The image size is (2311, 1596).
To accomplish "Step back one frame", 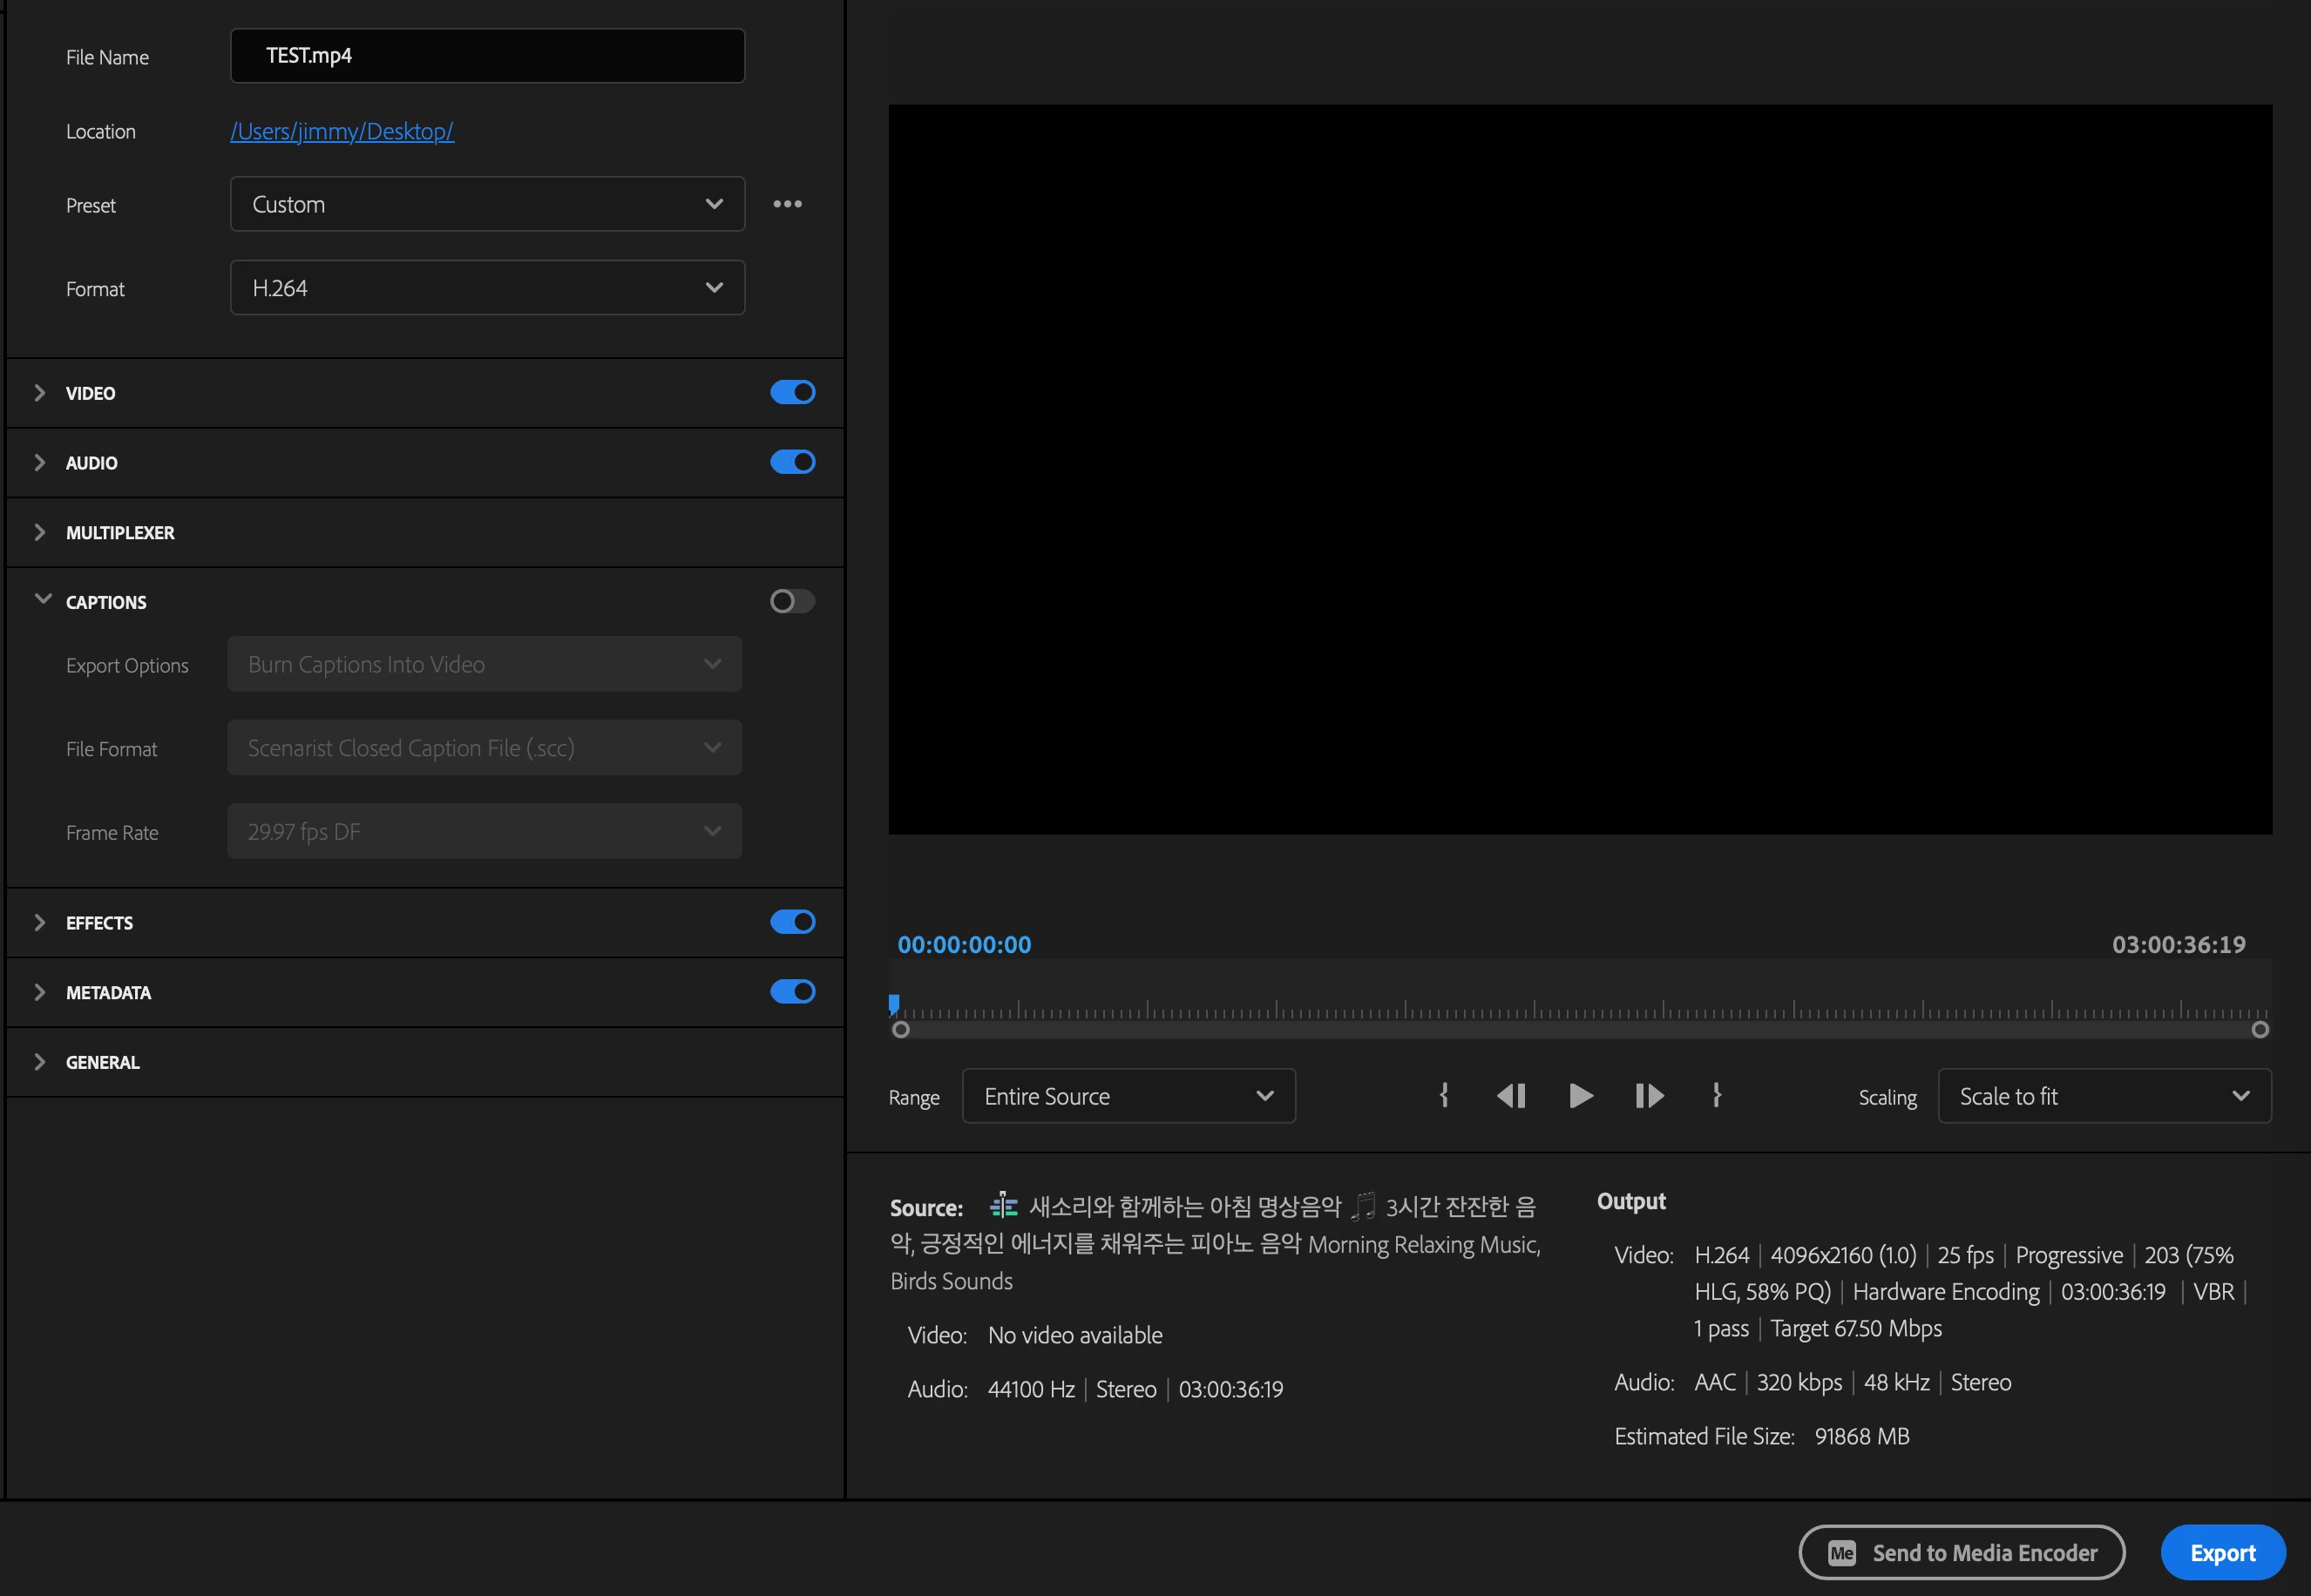I will point(1511,1096).
